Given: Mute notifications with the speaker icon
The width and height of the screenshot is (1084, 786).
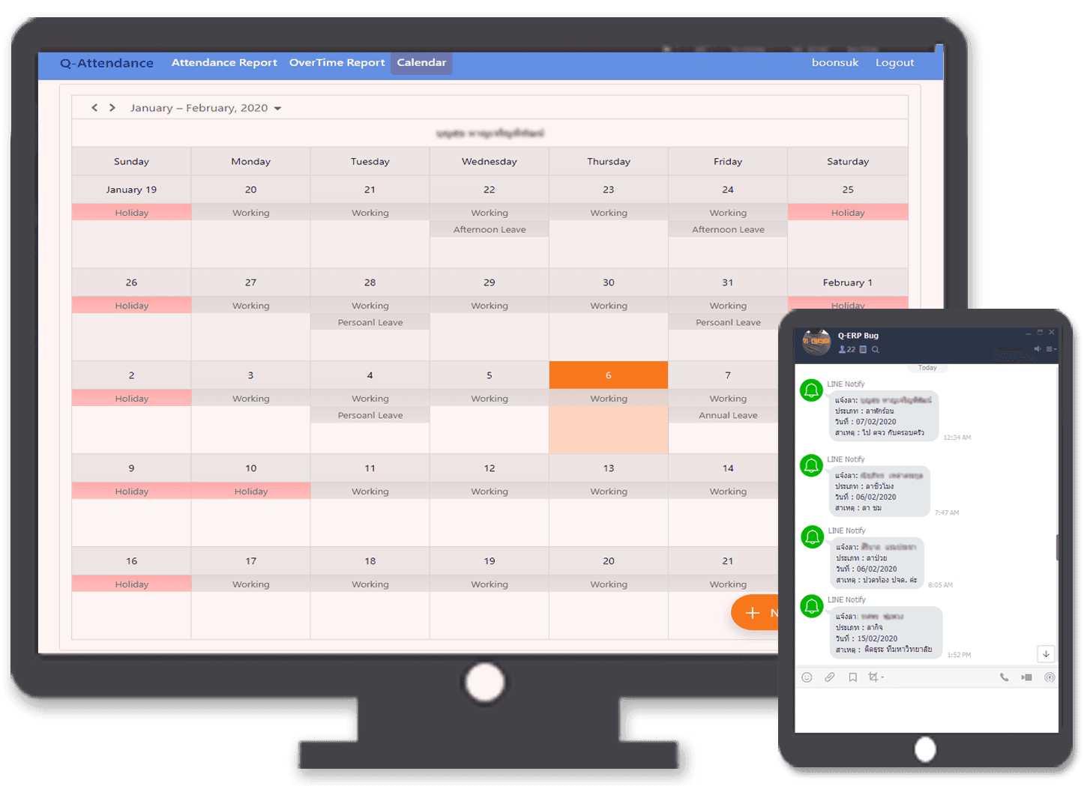Looking at the screenshot, I should click(1038, 349).
